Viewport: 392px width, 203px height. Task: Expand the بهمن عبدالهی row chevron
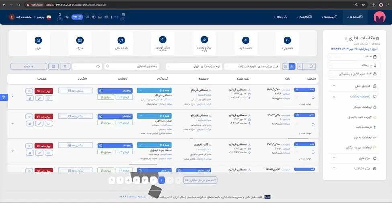[12, 123]
